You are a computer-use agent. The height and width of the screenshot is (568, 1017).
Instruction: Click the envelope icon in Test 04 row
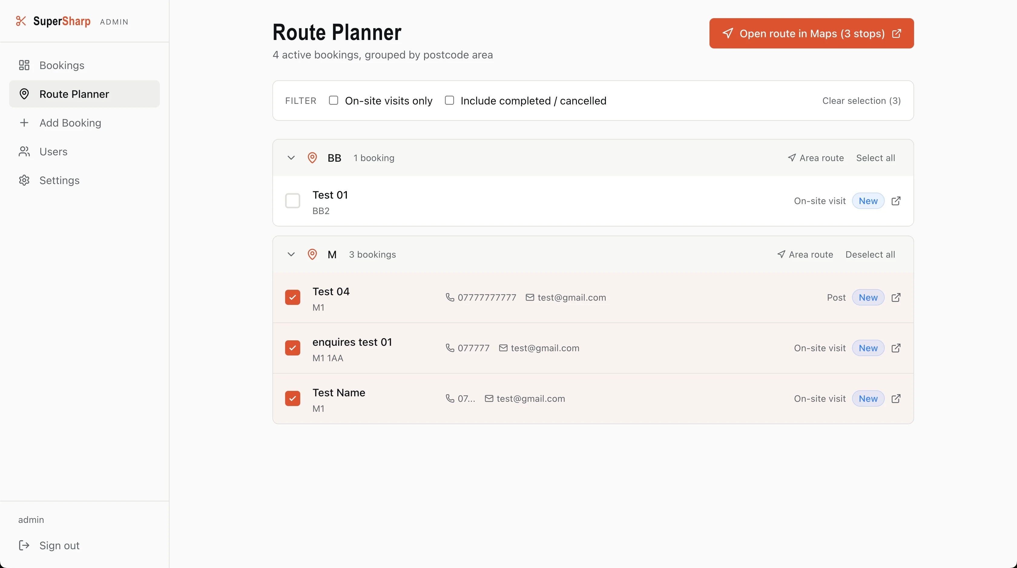530,297
